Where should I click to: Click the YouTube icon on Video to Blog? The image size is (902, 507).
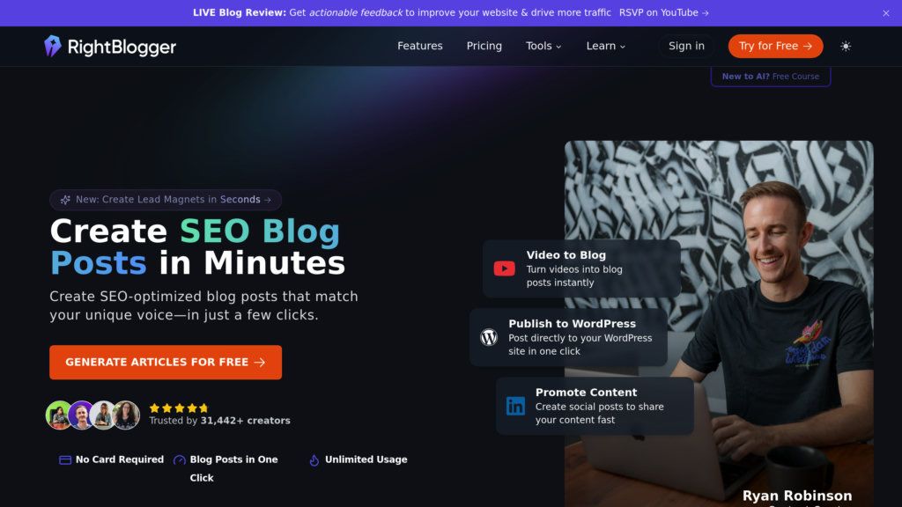(x=504, y=268)
